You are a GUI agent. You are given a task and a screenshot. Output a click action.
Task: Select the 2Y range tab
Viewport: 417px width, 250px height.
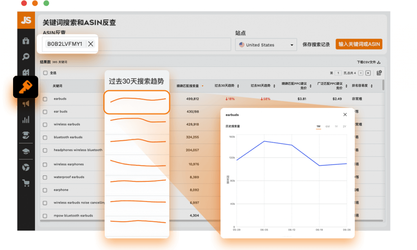[345, 126]
